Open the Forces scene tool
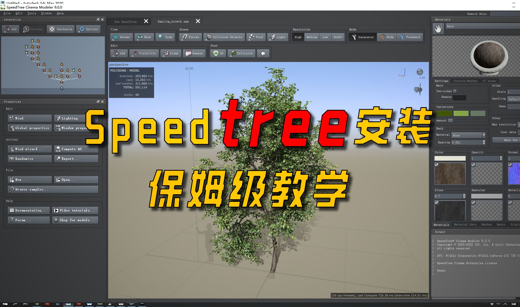The width and height of the screenshot is (520, 307). point(191,37)
